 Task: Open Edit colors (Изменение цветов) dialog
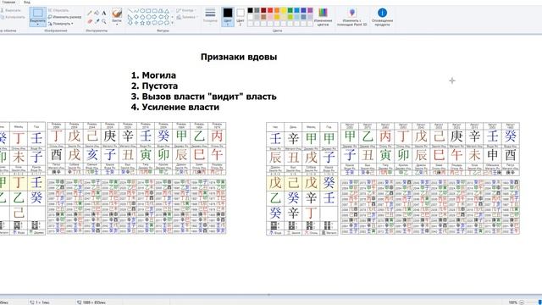coord(323,17)
